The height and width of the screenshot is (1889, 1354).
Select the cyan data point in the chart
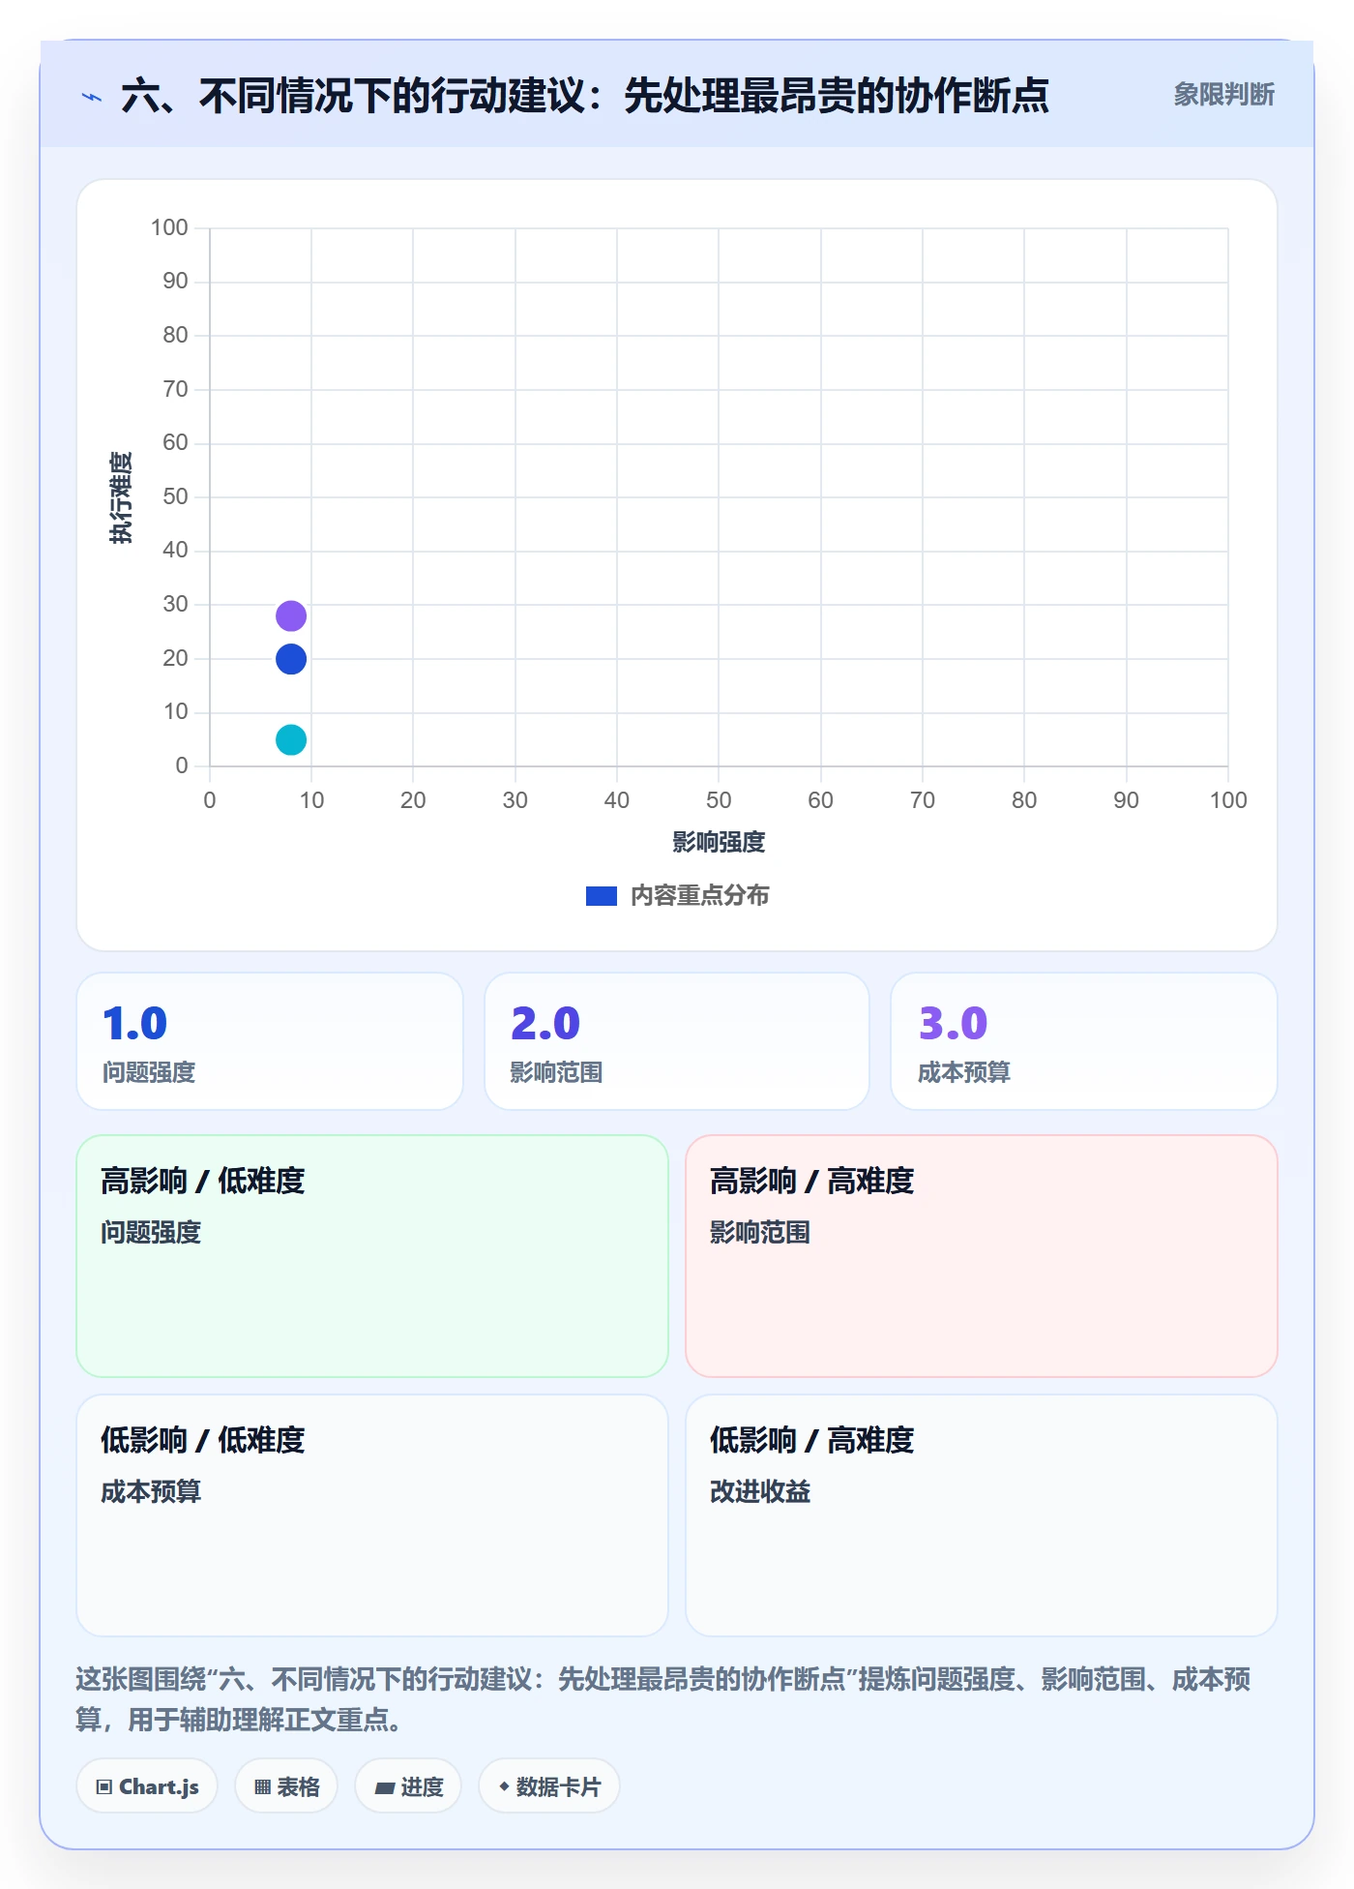point(291,739)
